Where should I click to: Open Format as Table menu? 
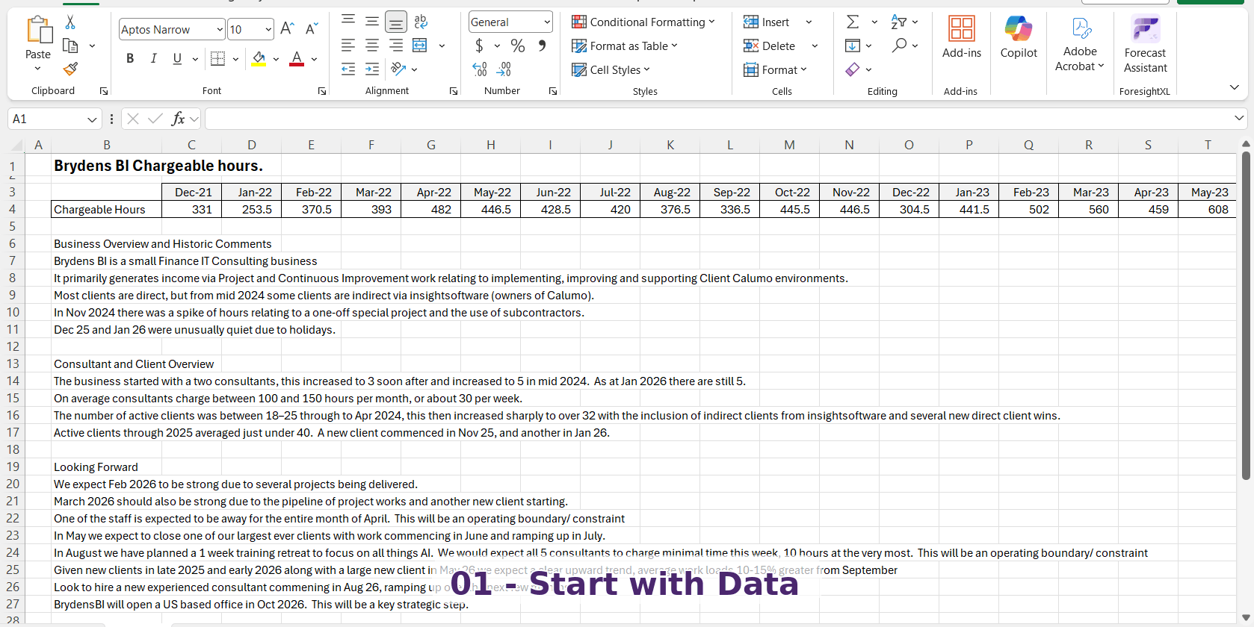(625, 46)
